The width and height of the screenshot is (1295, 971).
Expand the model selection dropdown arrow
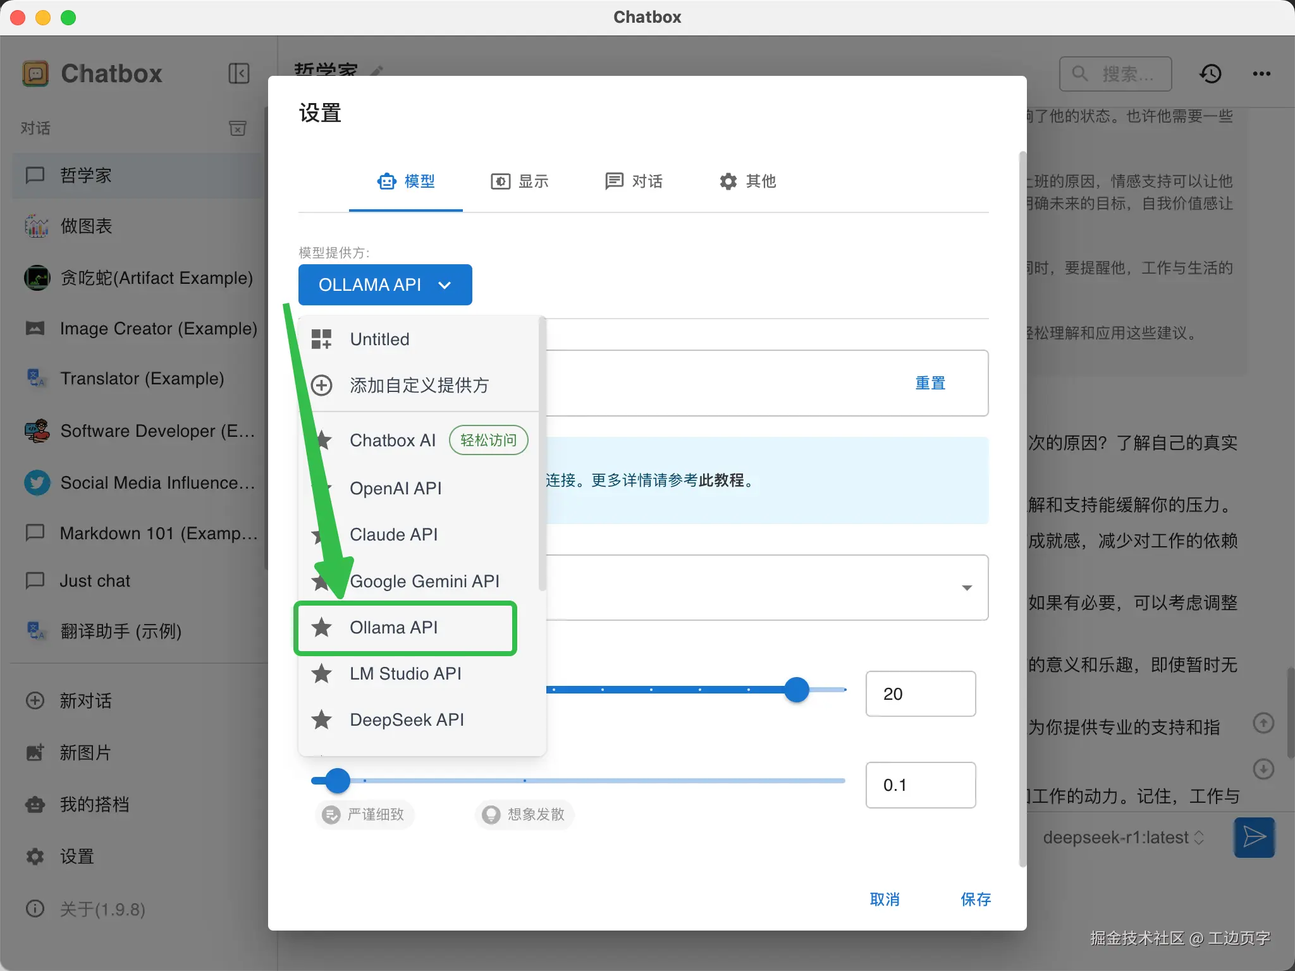967,588
